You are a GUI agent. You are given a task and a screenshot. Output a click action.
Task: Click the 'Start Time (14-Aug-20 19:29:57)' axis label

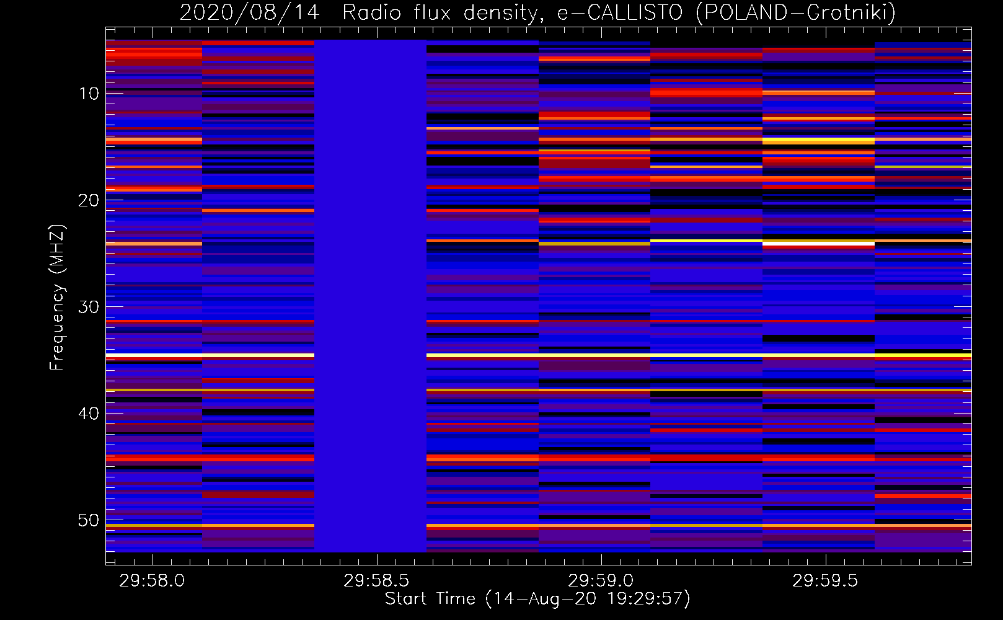pos(537,599)
